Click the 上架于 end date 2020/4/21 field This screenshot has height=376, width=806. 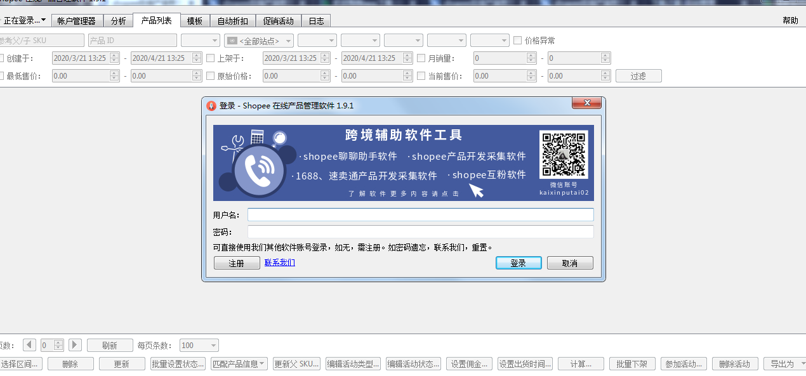(377, 58)
